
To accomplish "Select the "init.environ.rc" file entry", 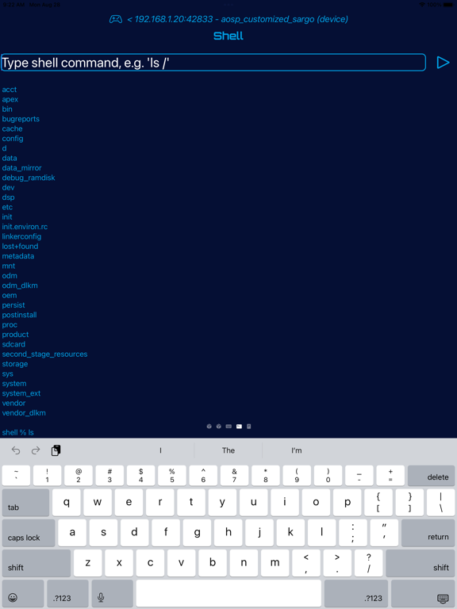I will 25,227.
